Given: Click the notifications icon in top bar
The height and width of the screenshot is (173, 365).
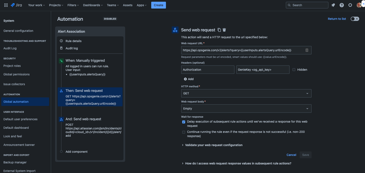Looking at the screenshot, I should [x=333, y=5].
